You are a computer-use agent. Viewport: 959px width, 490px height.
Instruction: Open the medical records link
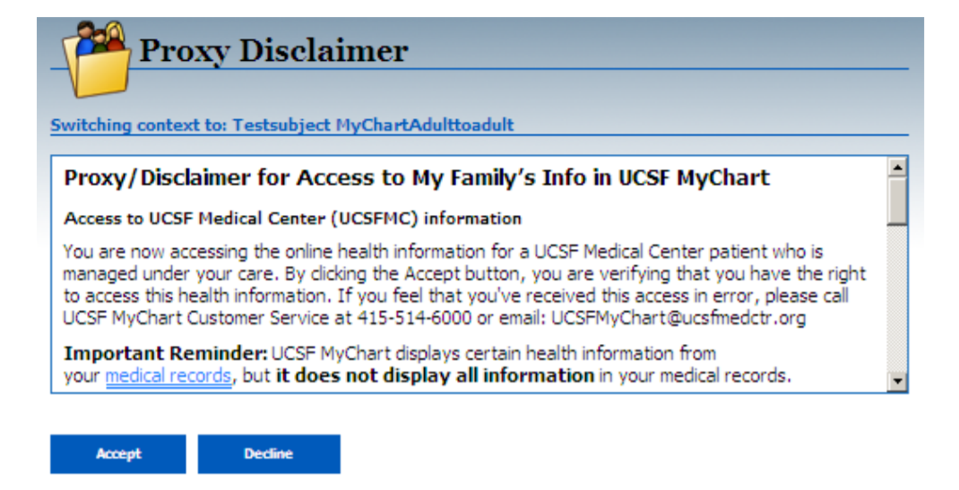pos(168,375)
